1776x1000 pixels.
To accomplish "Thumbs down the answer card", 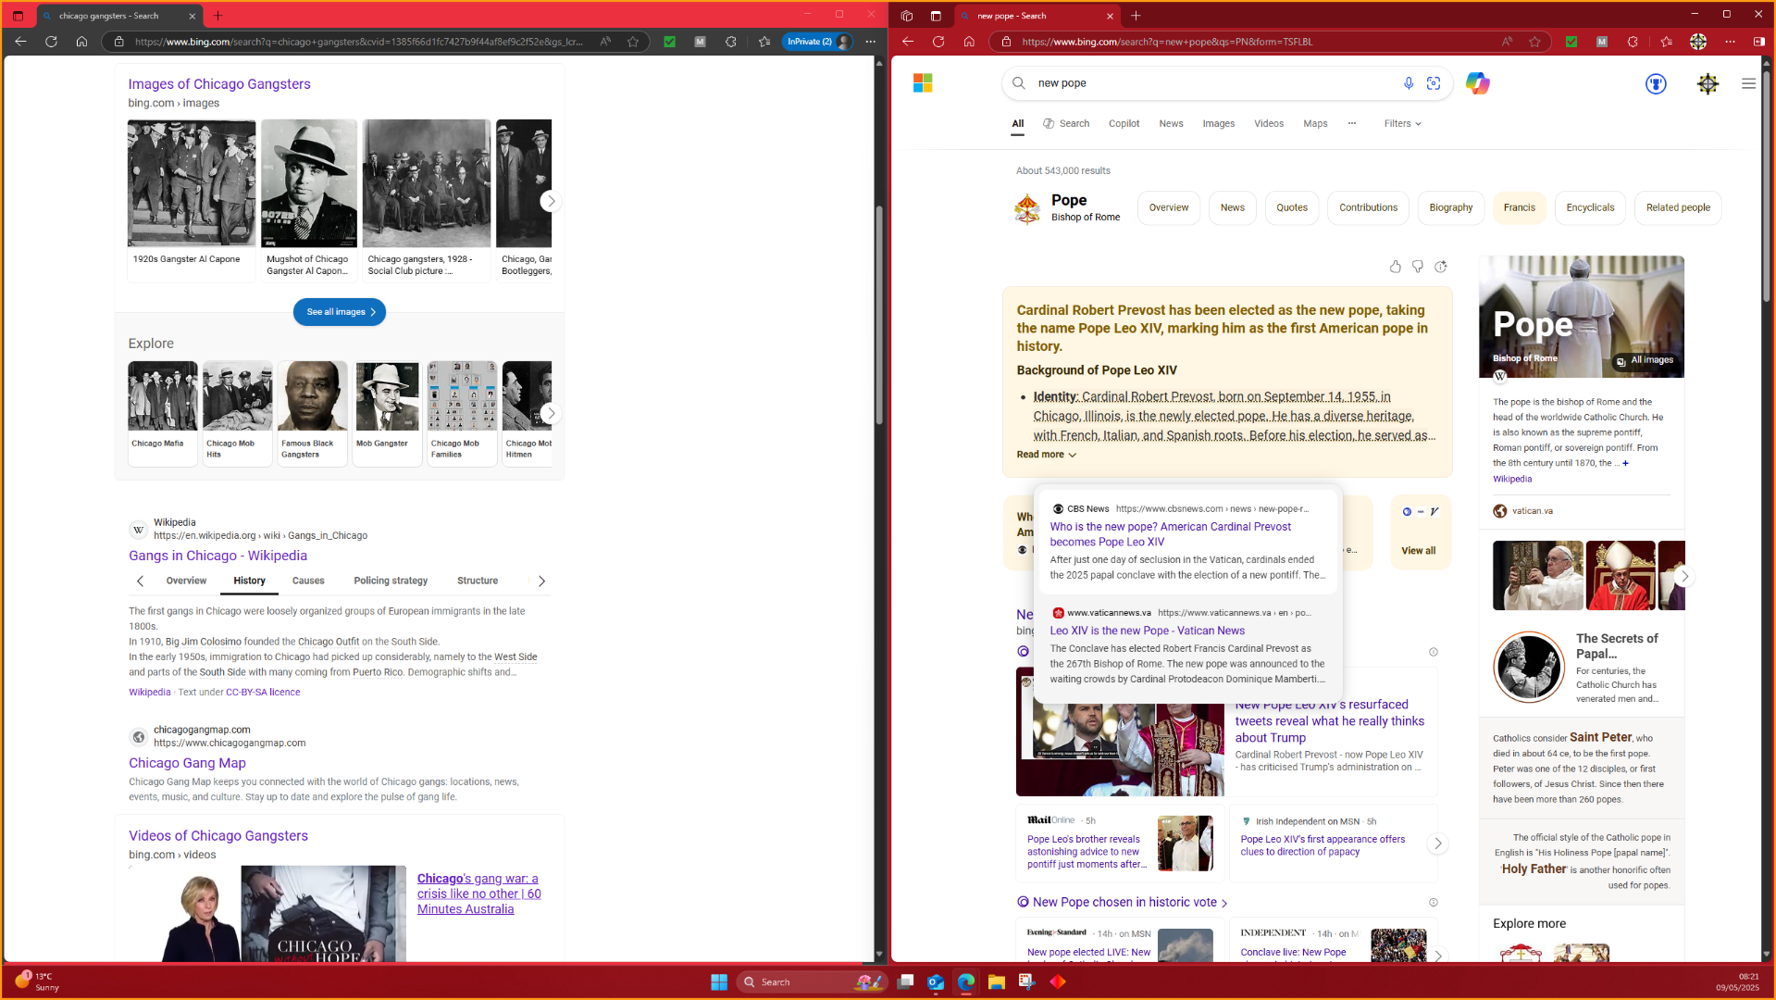I will (1417, 267).
